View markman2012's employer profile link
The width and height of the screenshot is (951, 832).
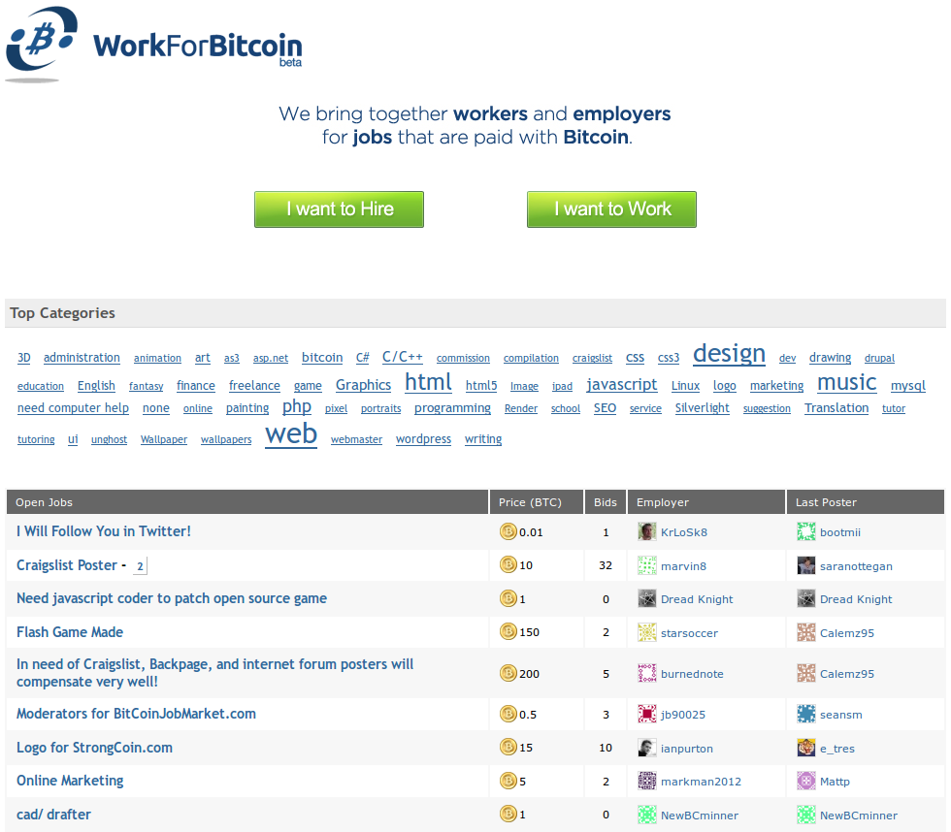click(701, 782)
